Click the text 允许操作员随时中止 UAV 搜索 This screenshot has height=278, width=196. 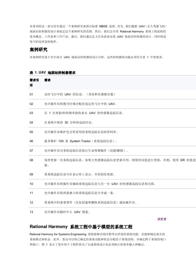tap(67, 212)
